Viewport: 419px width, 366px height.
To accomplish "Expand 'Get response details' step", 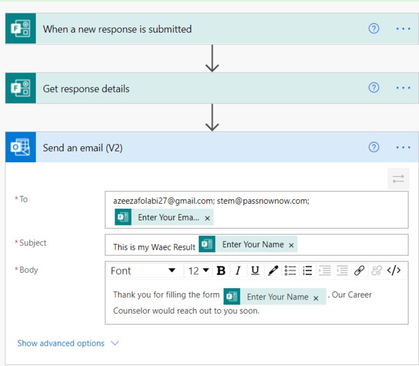I will 212,88.
